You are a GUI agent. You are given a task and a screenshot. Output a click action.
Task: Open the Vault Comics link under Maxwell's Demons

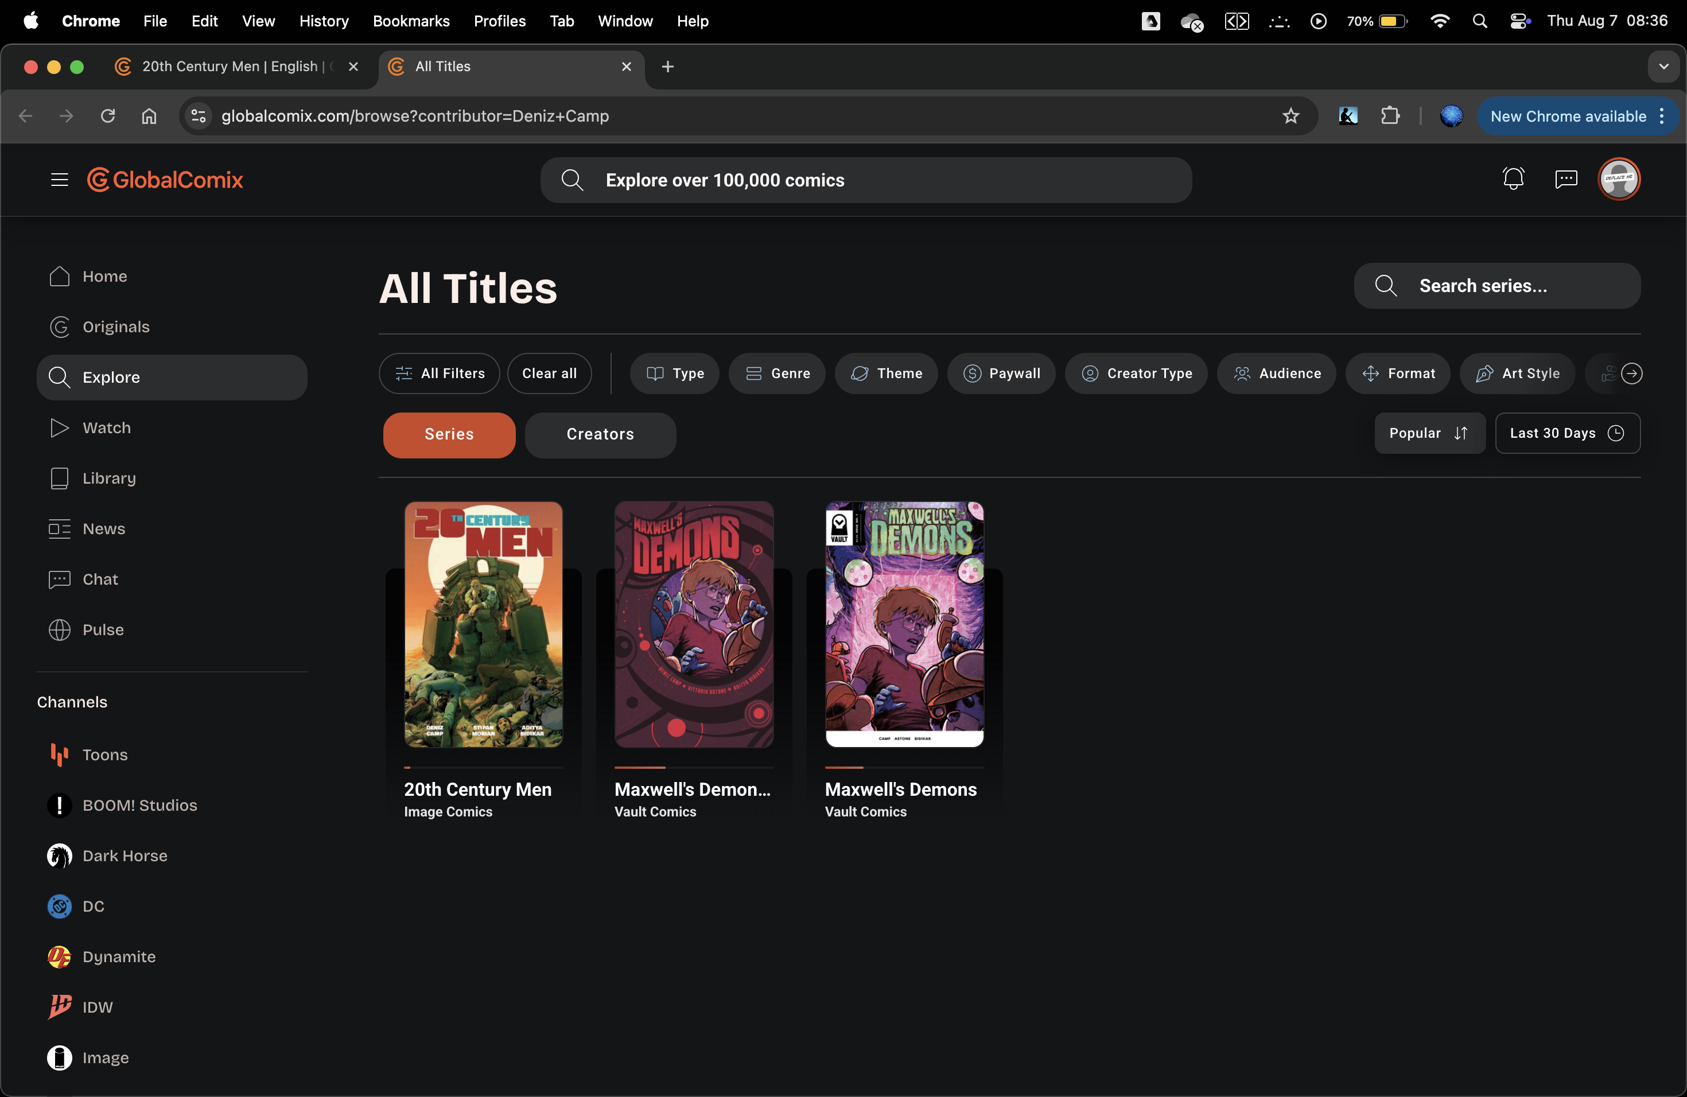pyautogui.click(x=865, y=812)
